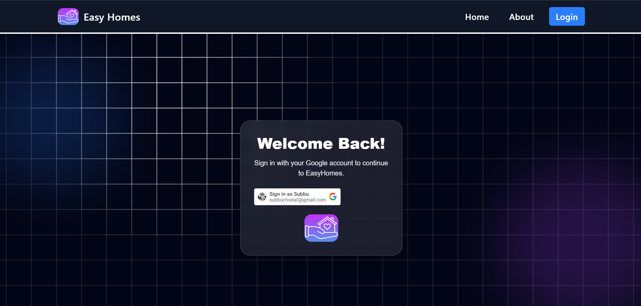This screenshot has width=641, height=306.
Task: Sign in as Subbu with Google
Action: pyautogui.click(x=297, y=197)
